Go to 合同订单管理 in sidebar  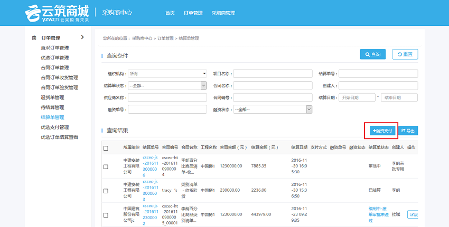(55, 67)
